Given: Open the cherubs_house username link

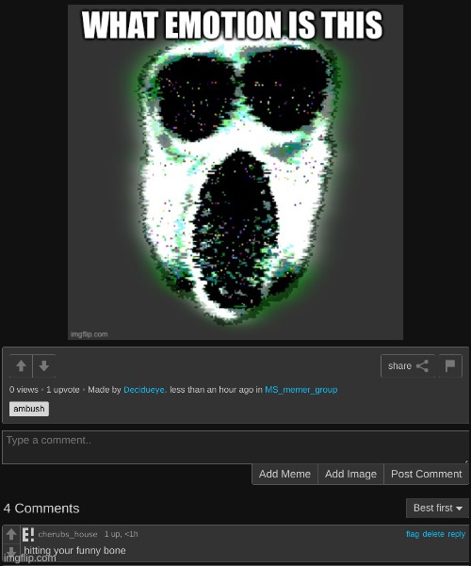Looking at the screenshot, I should click(x=68, y=534).
